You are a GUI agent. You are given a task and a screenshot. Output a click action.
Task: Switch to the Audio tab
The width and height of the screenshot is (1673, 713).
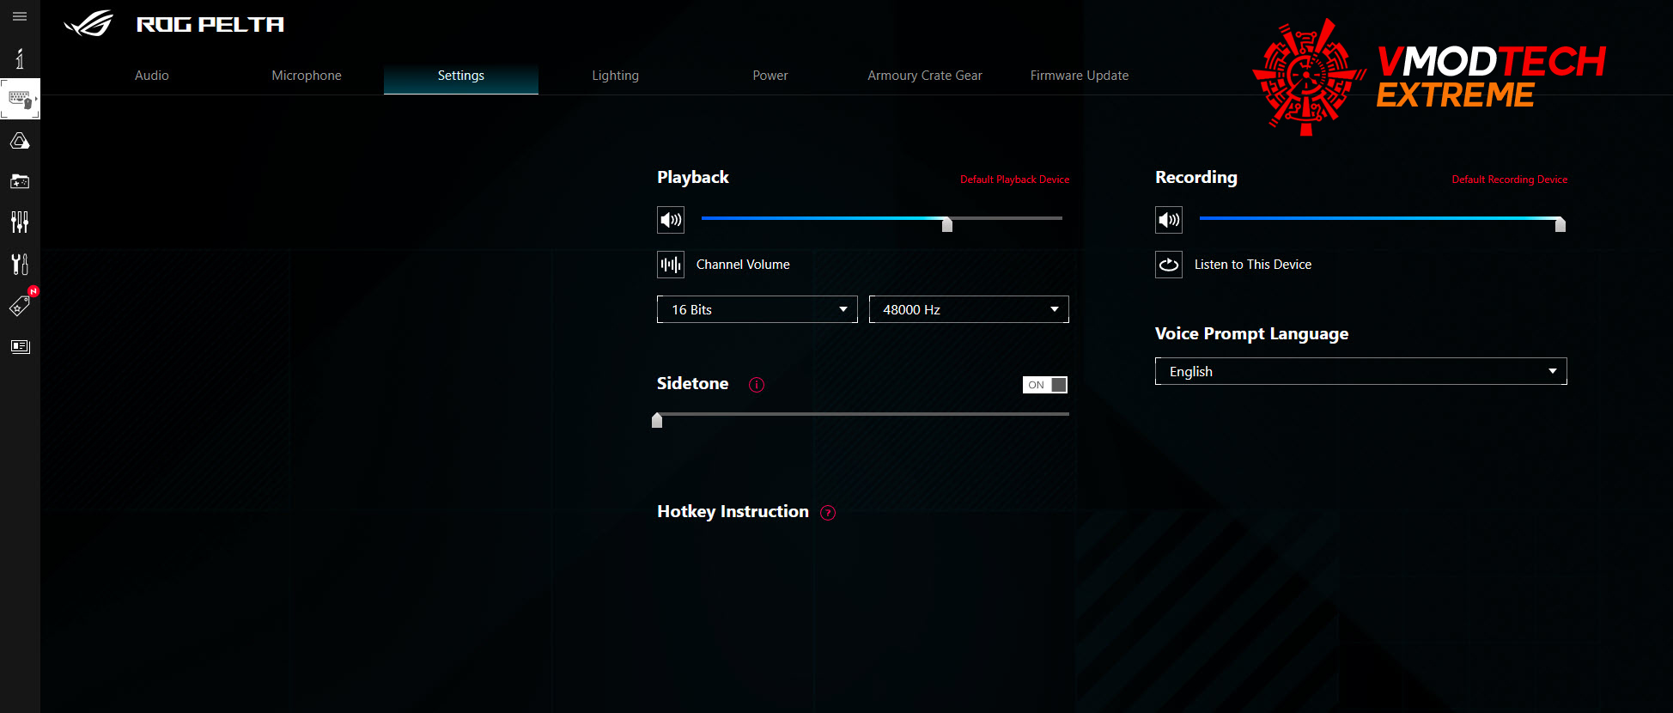coord(152,76)
